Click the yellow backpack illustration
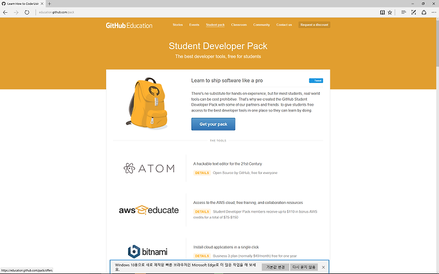Image resolution: width=439 pixels, height=274 pixels. coord(146,103)
